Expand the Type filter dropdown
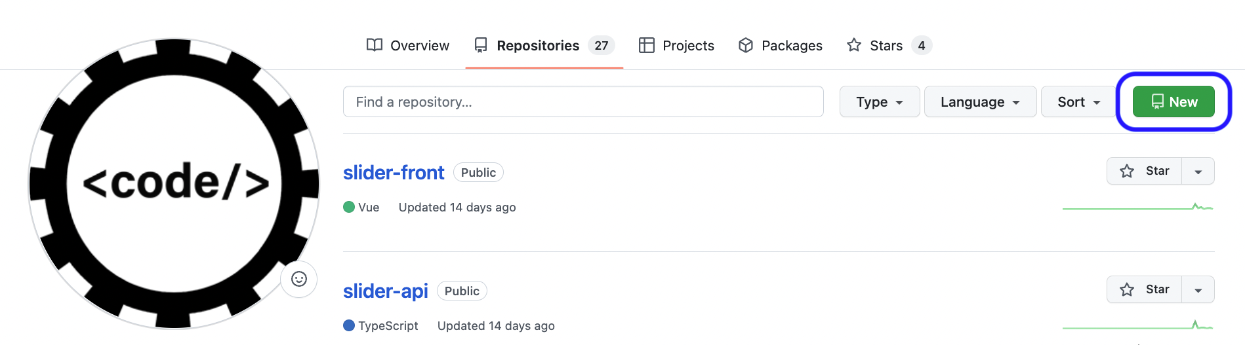This screenshot has width=1245, height=345. (880, 102)
